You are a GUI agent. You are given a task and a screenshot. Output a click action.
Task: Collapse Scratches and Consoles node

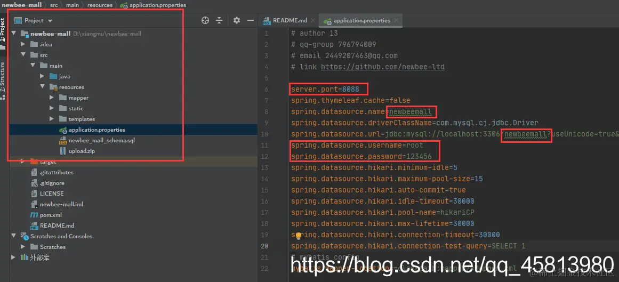pyautogui.click(x=14, y=236)
